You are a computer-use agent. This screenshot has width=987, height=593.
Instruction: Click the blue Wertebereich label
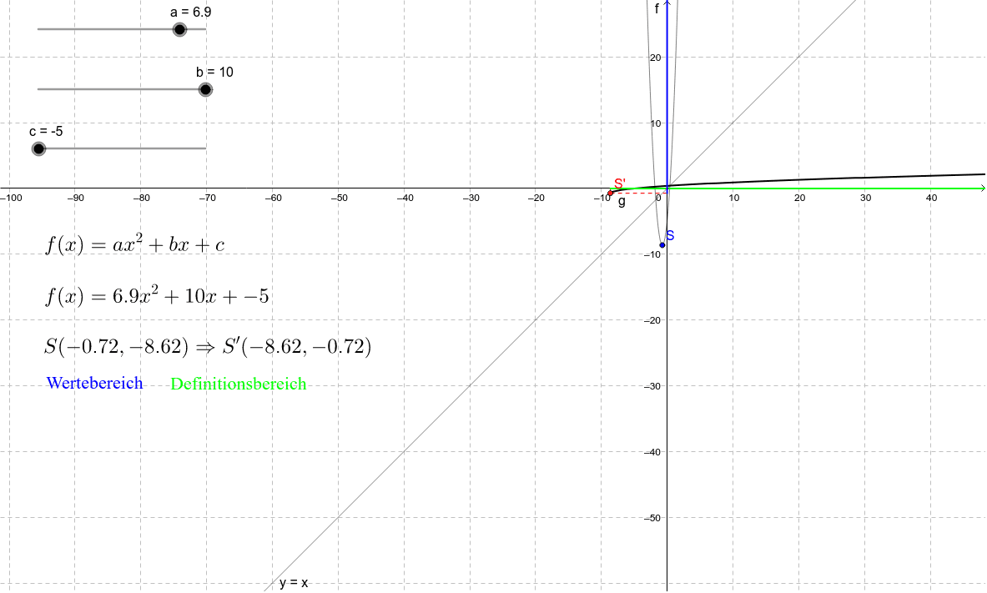point(95,384)
